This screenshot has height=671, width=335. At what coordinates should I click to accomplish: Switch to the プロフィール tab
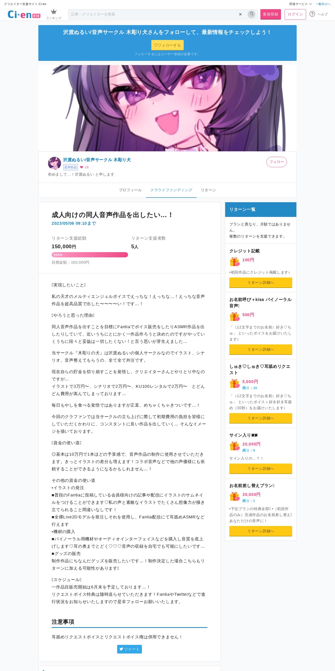click(130, 190)
